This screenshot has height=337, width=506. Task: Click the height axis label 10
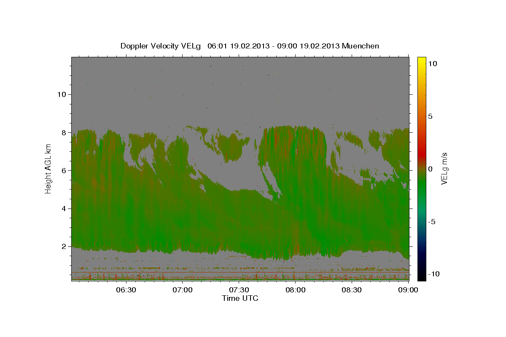[x=63, y=94]
